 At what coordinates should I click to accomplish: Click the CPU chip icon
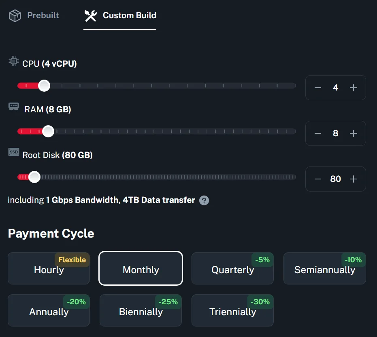click(14, 61)
